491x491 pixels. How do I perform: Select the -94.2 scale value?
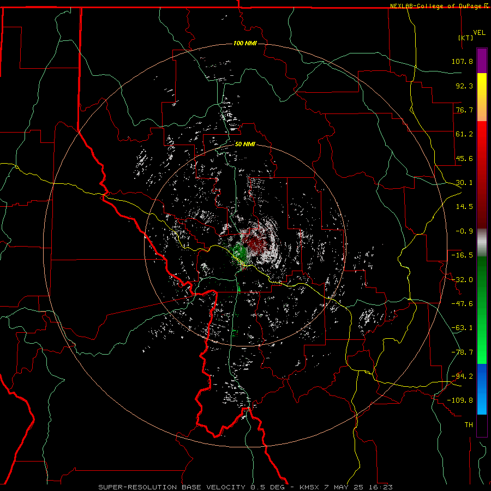point(462,376)
